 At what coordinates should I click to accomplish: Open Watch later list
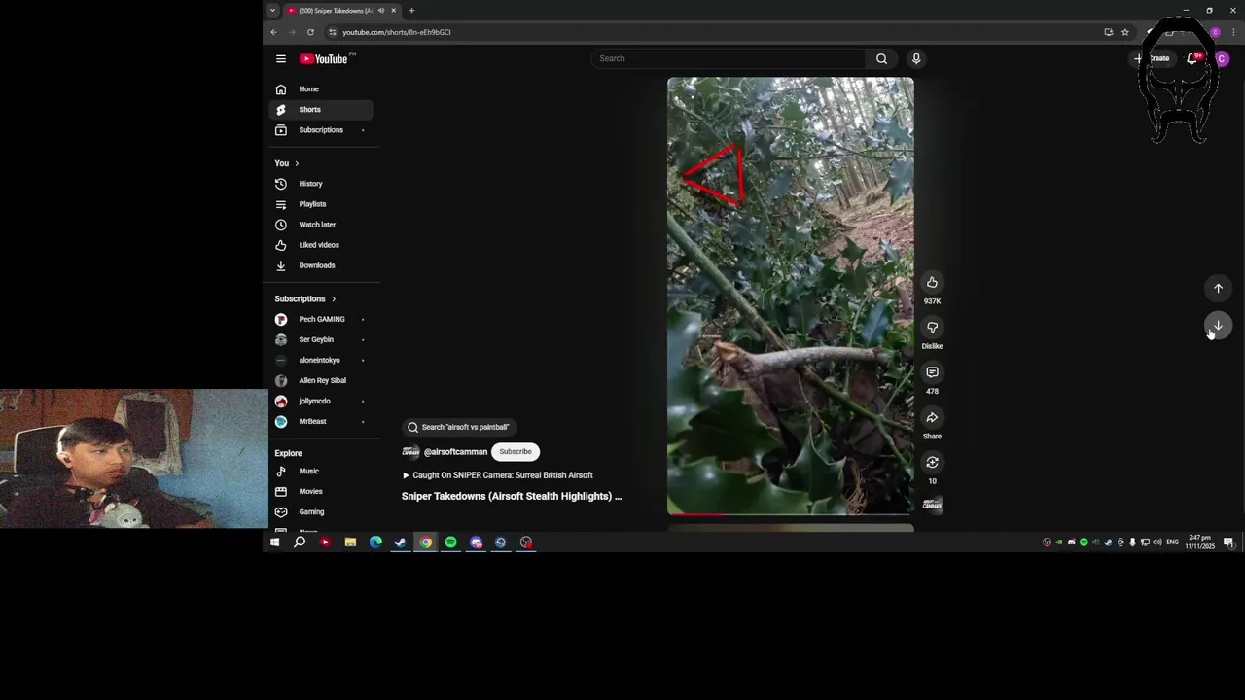pyautogui.click(x=321, y=225)
